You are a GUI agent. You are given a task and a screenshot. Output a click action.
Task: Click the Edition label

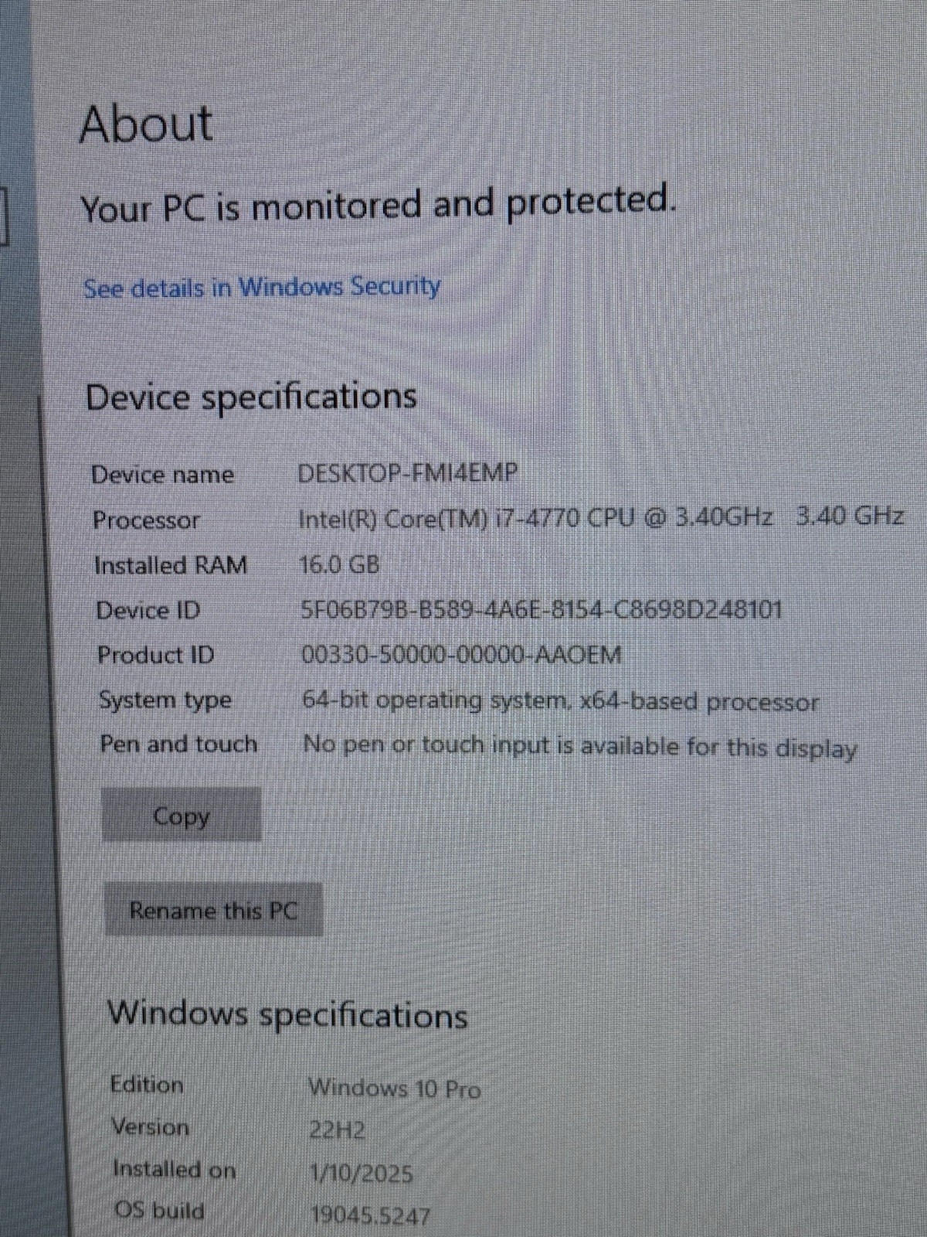click(x=147, y=1084)
